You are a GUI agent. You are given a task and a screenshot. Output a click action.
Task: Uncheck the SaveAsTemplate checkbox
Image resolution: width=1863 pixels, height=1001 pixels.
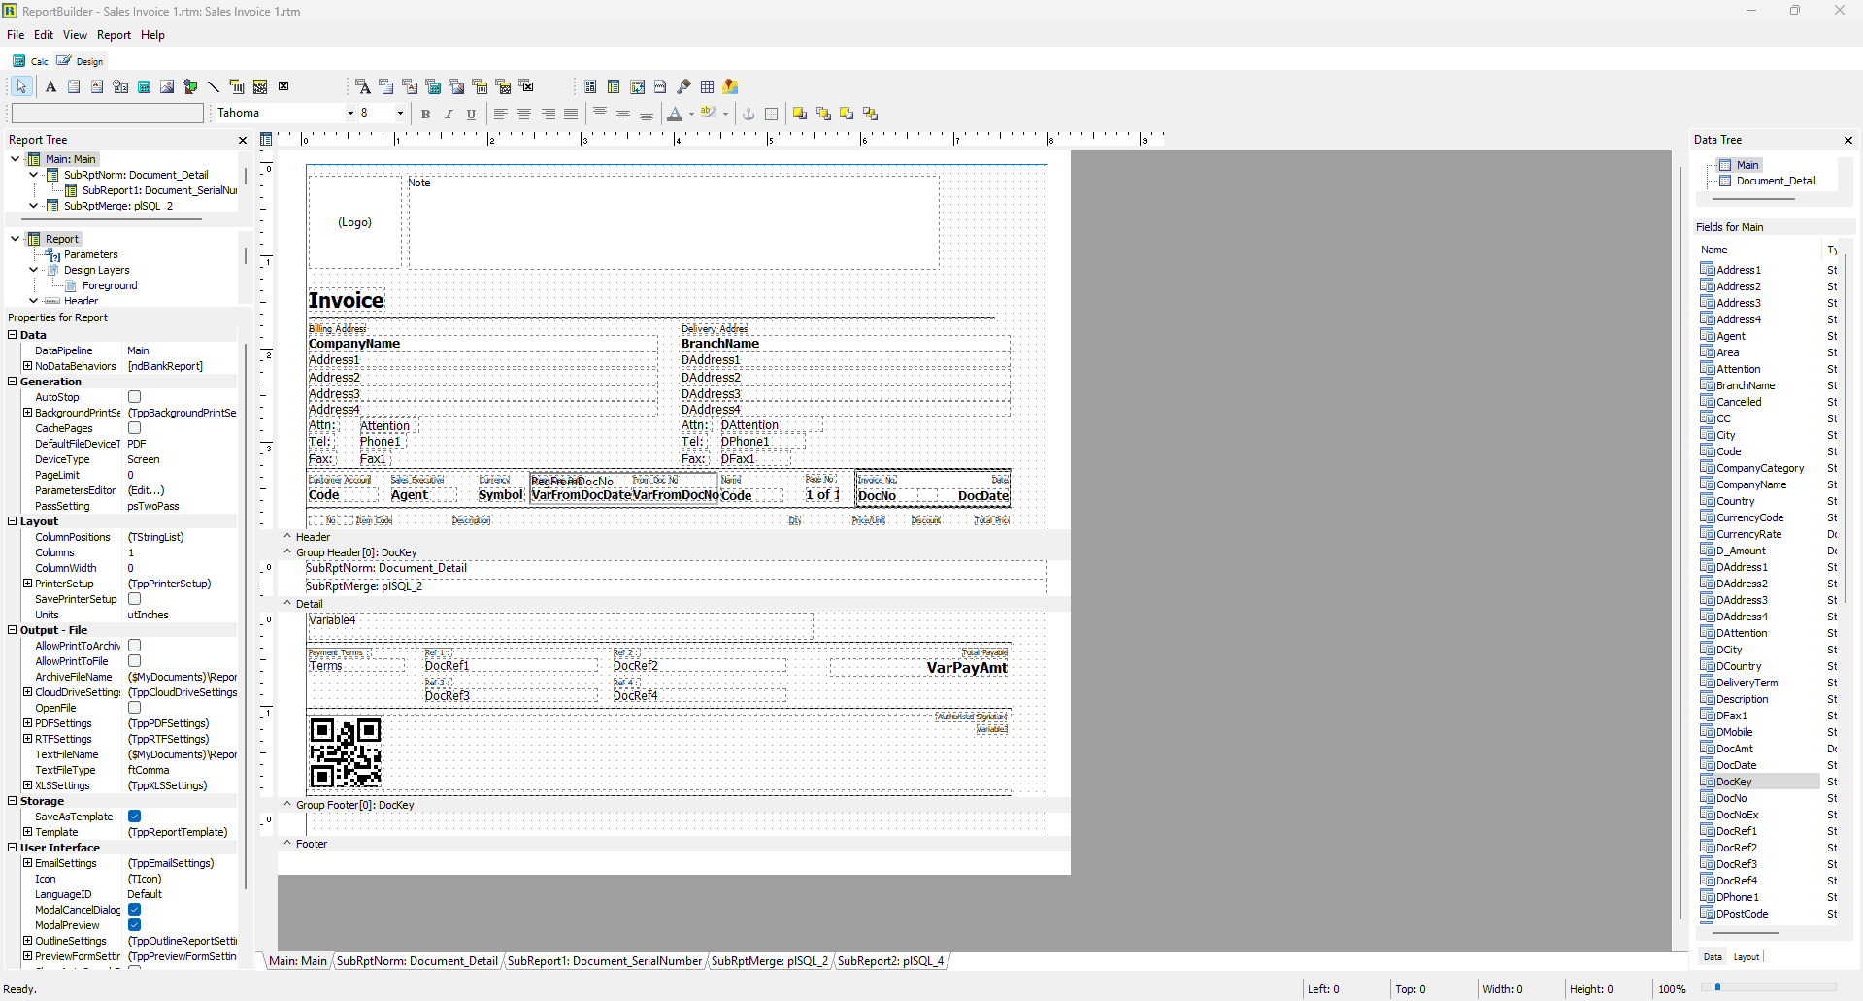point(135,817)
